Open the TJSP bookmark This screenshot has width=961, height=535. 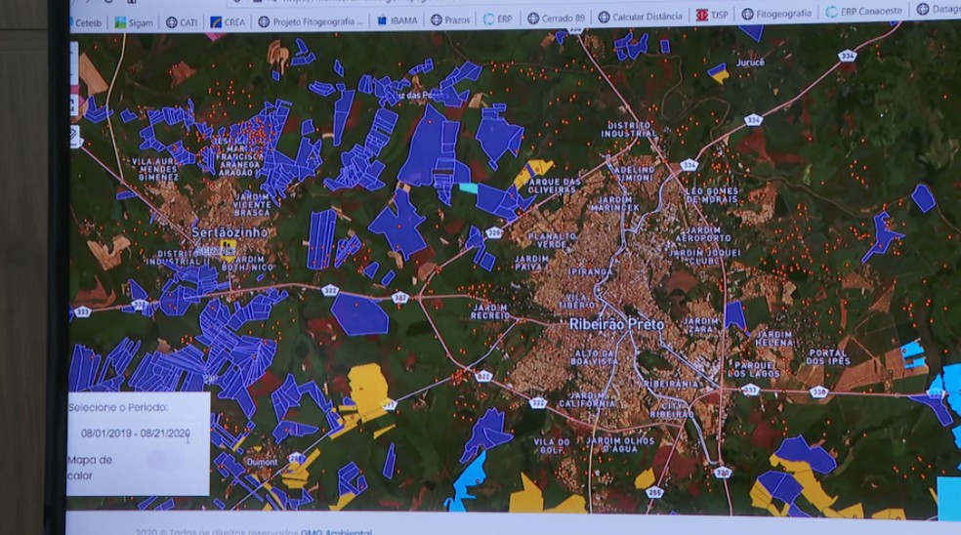pos(712,15)
